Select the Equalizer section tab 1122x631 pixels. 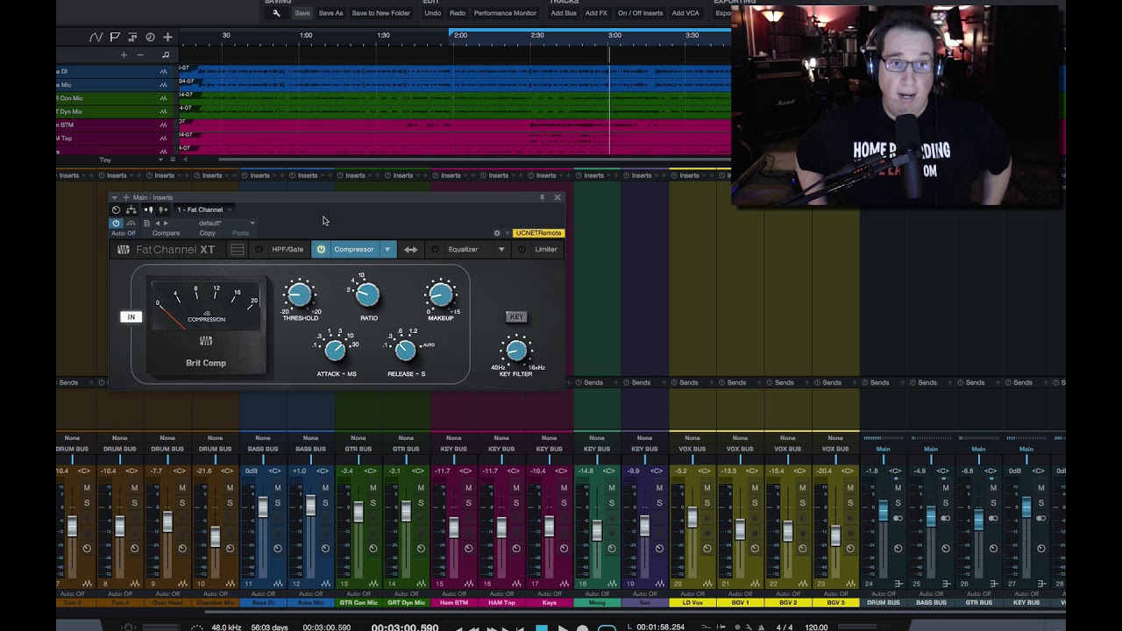[x=464, y=250]
